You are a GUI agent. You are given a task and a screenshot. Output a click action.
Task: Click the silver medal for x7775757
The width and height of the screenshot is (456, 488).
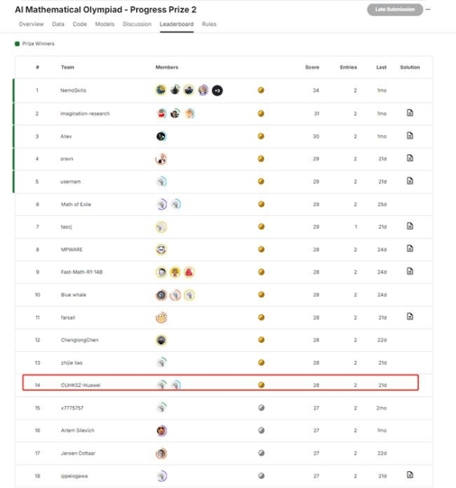point(261,408)
